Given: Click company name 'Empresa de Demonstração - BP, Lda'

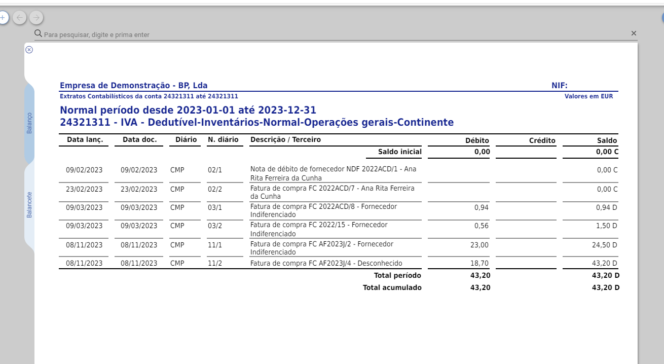Looking at the screenshot, I should 134,85.
